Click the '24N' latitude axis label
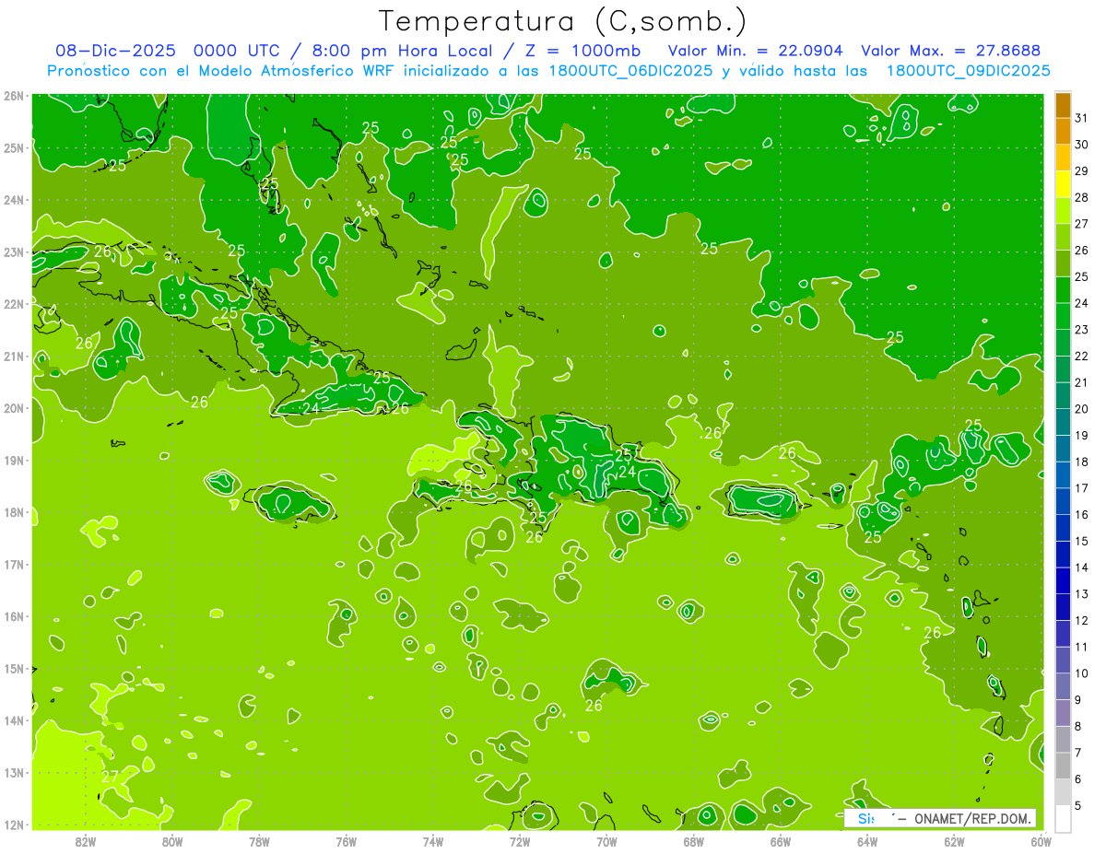Screen dimensions: 1106x854 tap(14, 200)
